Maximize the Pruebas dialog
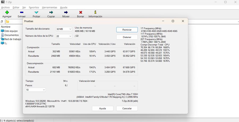This screenshot has width=239, height=122. 173,21
